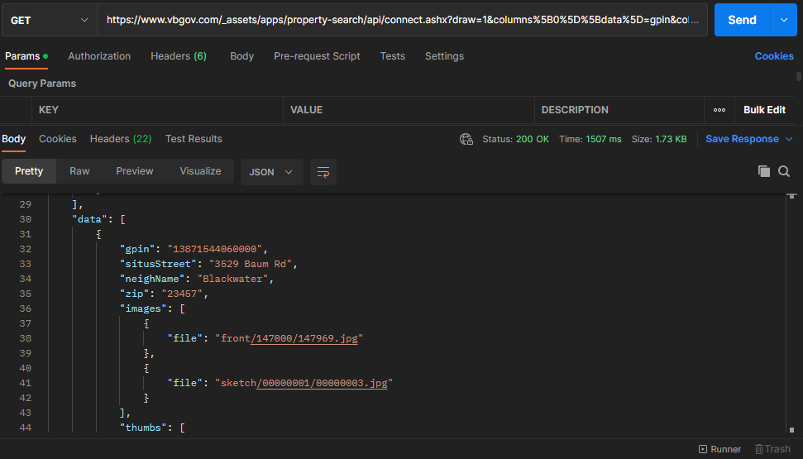Copy response body using copy icon

pos(764,171)
